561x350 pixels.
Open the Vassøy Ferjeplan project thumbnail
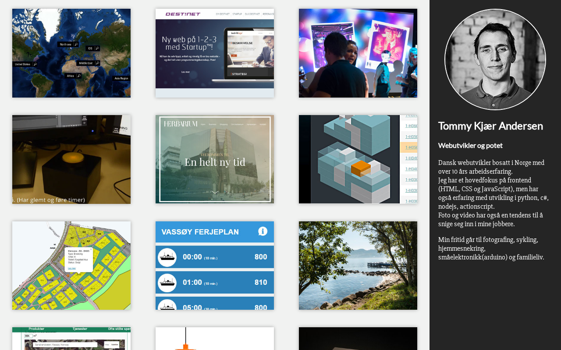pyautogui.click(x=215, y=266)
